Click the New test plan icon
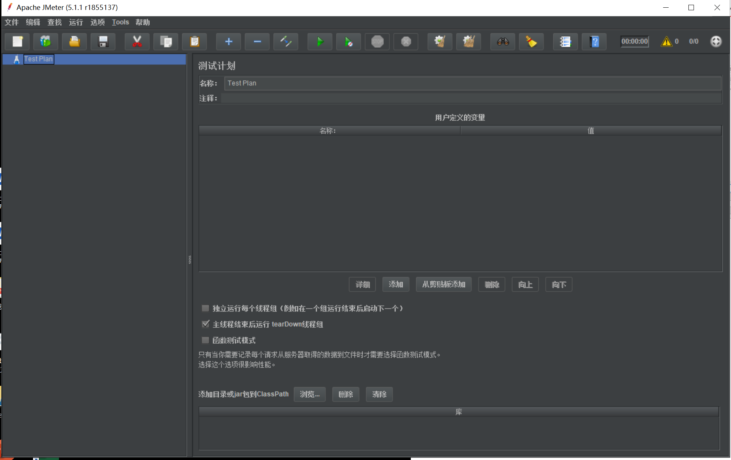Viewport: 731px width, 460px height. coord(17,41)
